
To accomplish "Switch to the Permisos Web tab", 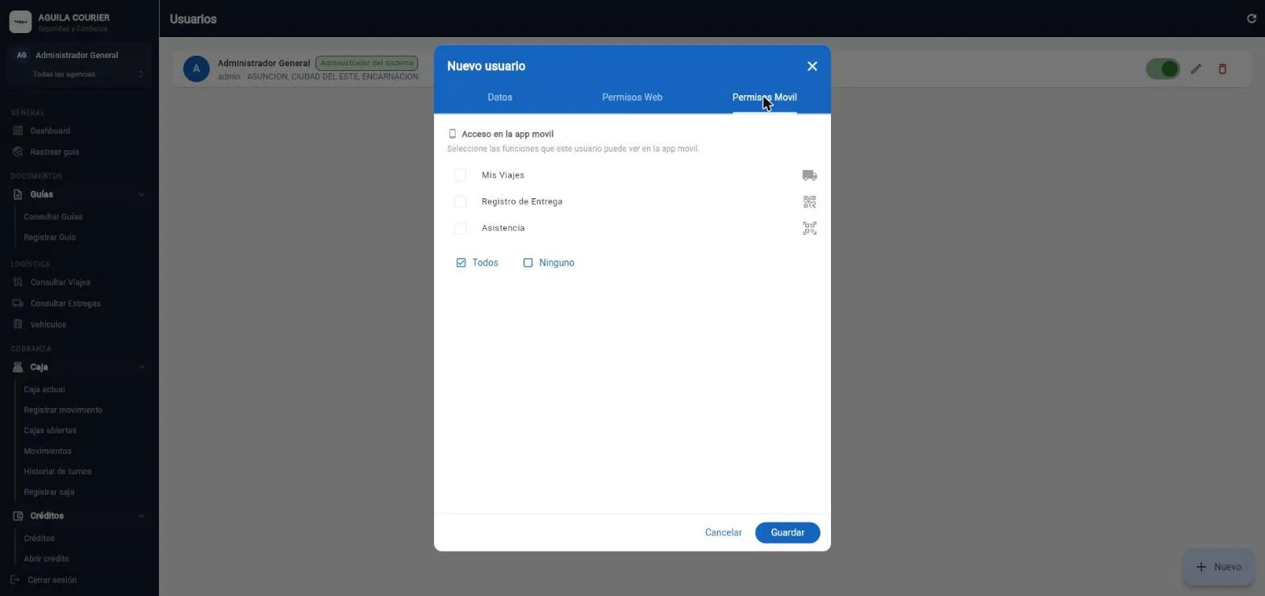I will coord(632,98).
